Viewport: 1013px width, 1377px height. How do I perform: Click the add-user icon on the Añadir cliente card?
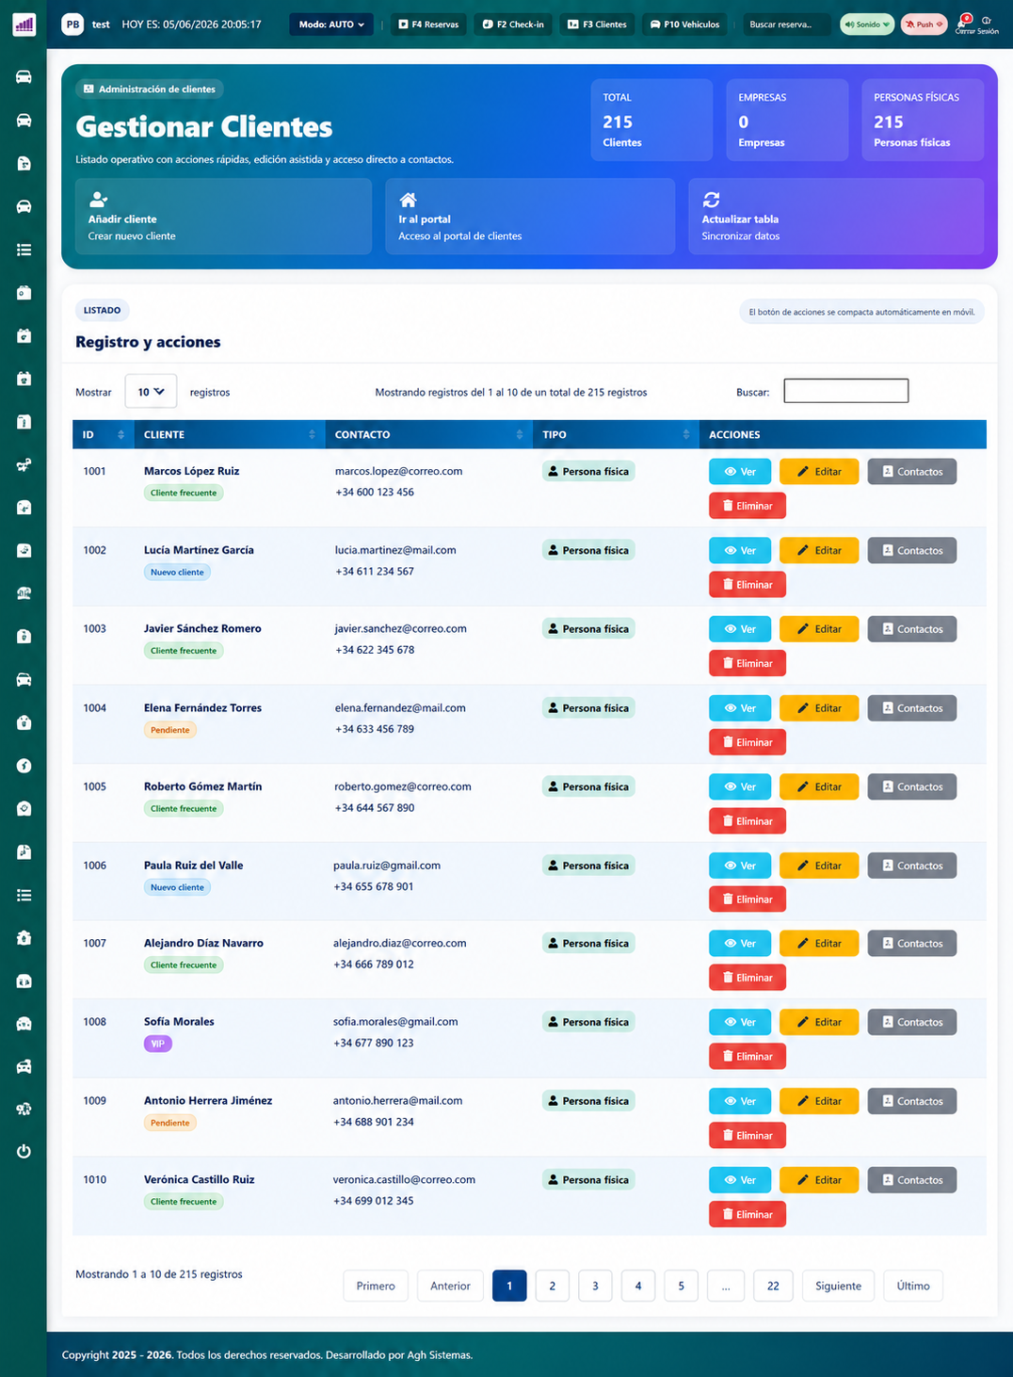pyautogui.click(x=98, y=200)
